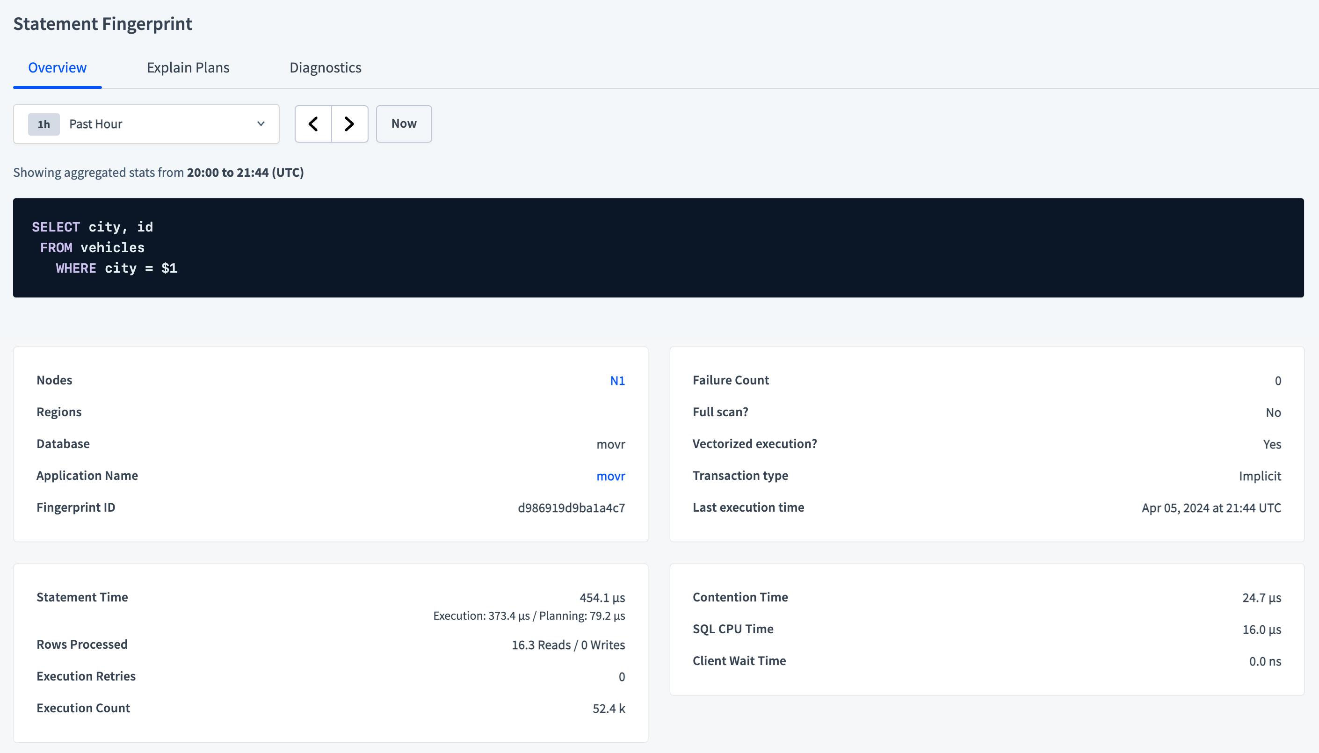Click the Past Hour time selector
The height and width of the screenshot is (753, 1319).
146,124
